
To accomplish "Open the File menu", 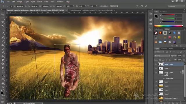I will (8, 2).
